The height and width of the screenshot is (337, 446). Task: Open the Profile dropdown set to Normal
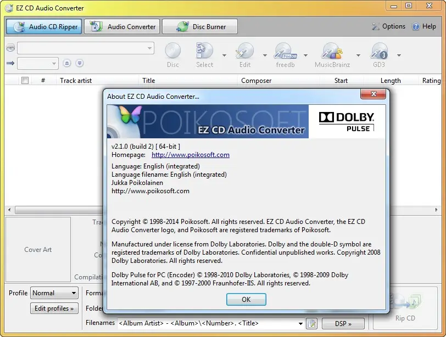54,293
